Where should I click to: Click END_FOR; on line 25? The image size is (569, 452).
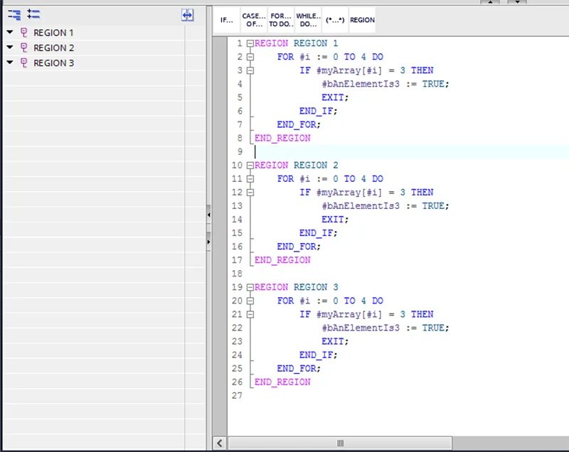click(x=299, y=369)
